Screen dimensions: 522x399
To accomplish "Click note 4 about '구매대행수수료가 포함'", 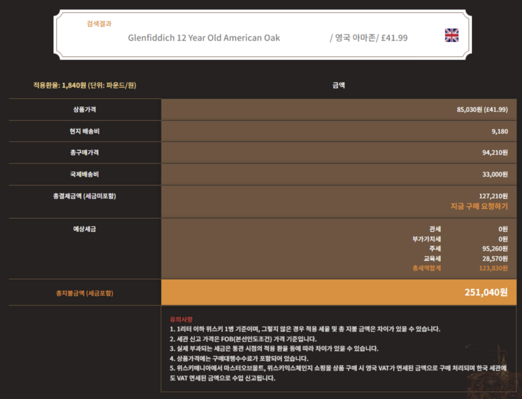I will tap(239, 358).
